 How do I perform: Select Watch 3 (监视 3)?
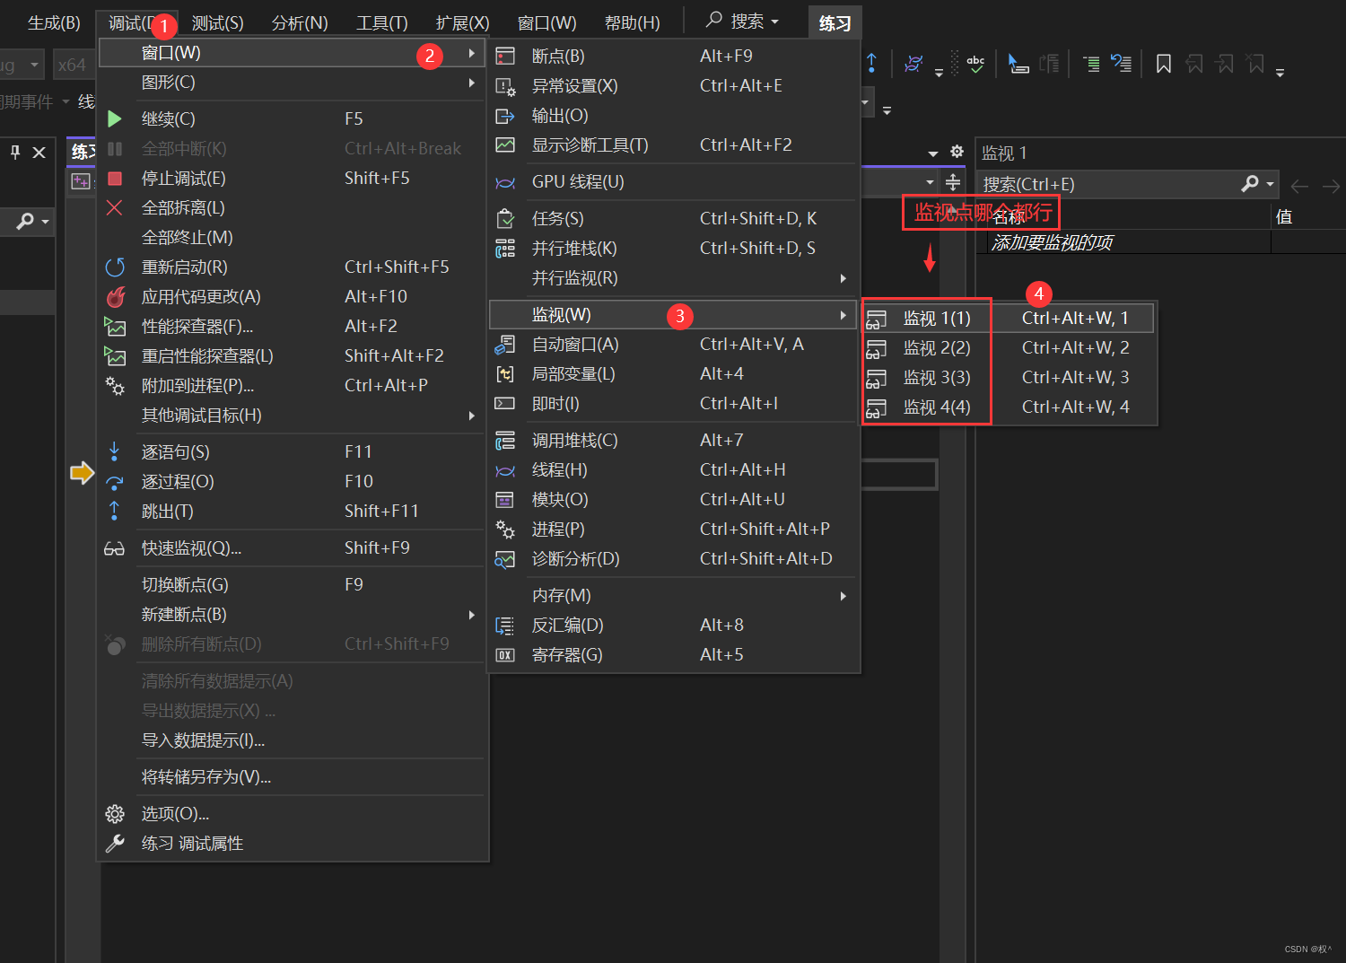pyautogui.click(x=1009, y=377)
